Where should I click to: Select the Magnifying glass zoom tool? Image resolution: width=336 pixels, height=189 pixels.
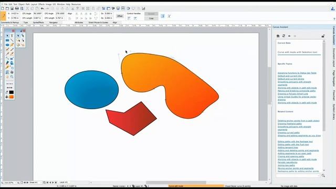tap(12, 77)
